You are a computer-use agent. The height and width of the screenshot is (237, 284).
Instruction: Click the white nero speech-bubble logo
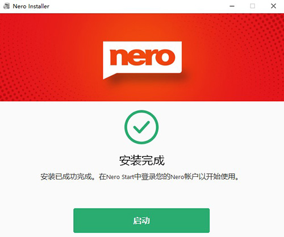[x=143, y=60]
